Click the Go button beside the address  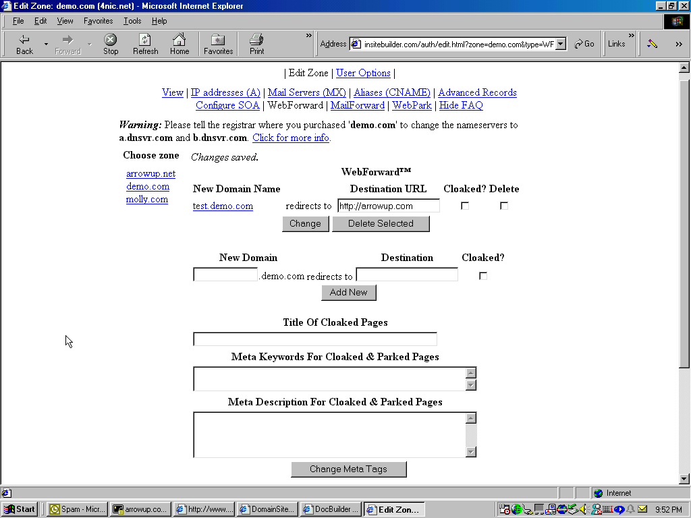(x=584, y=44)
